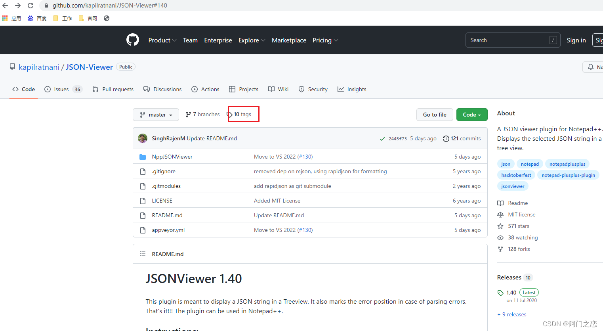Screen dimensions: 603x331
Task: Open the LICENSE file
Action: 162,201
